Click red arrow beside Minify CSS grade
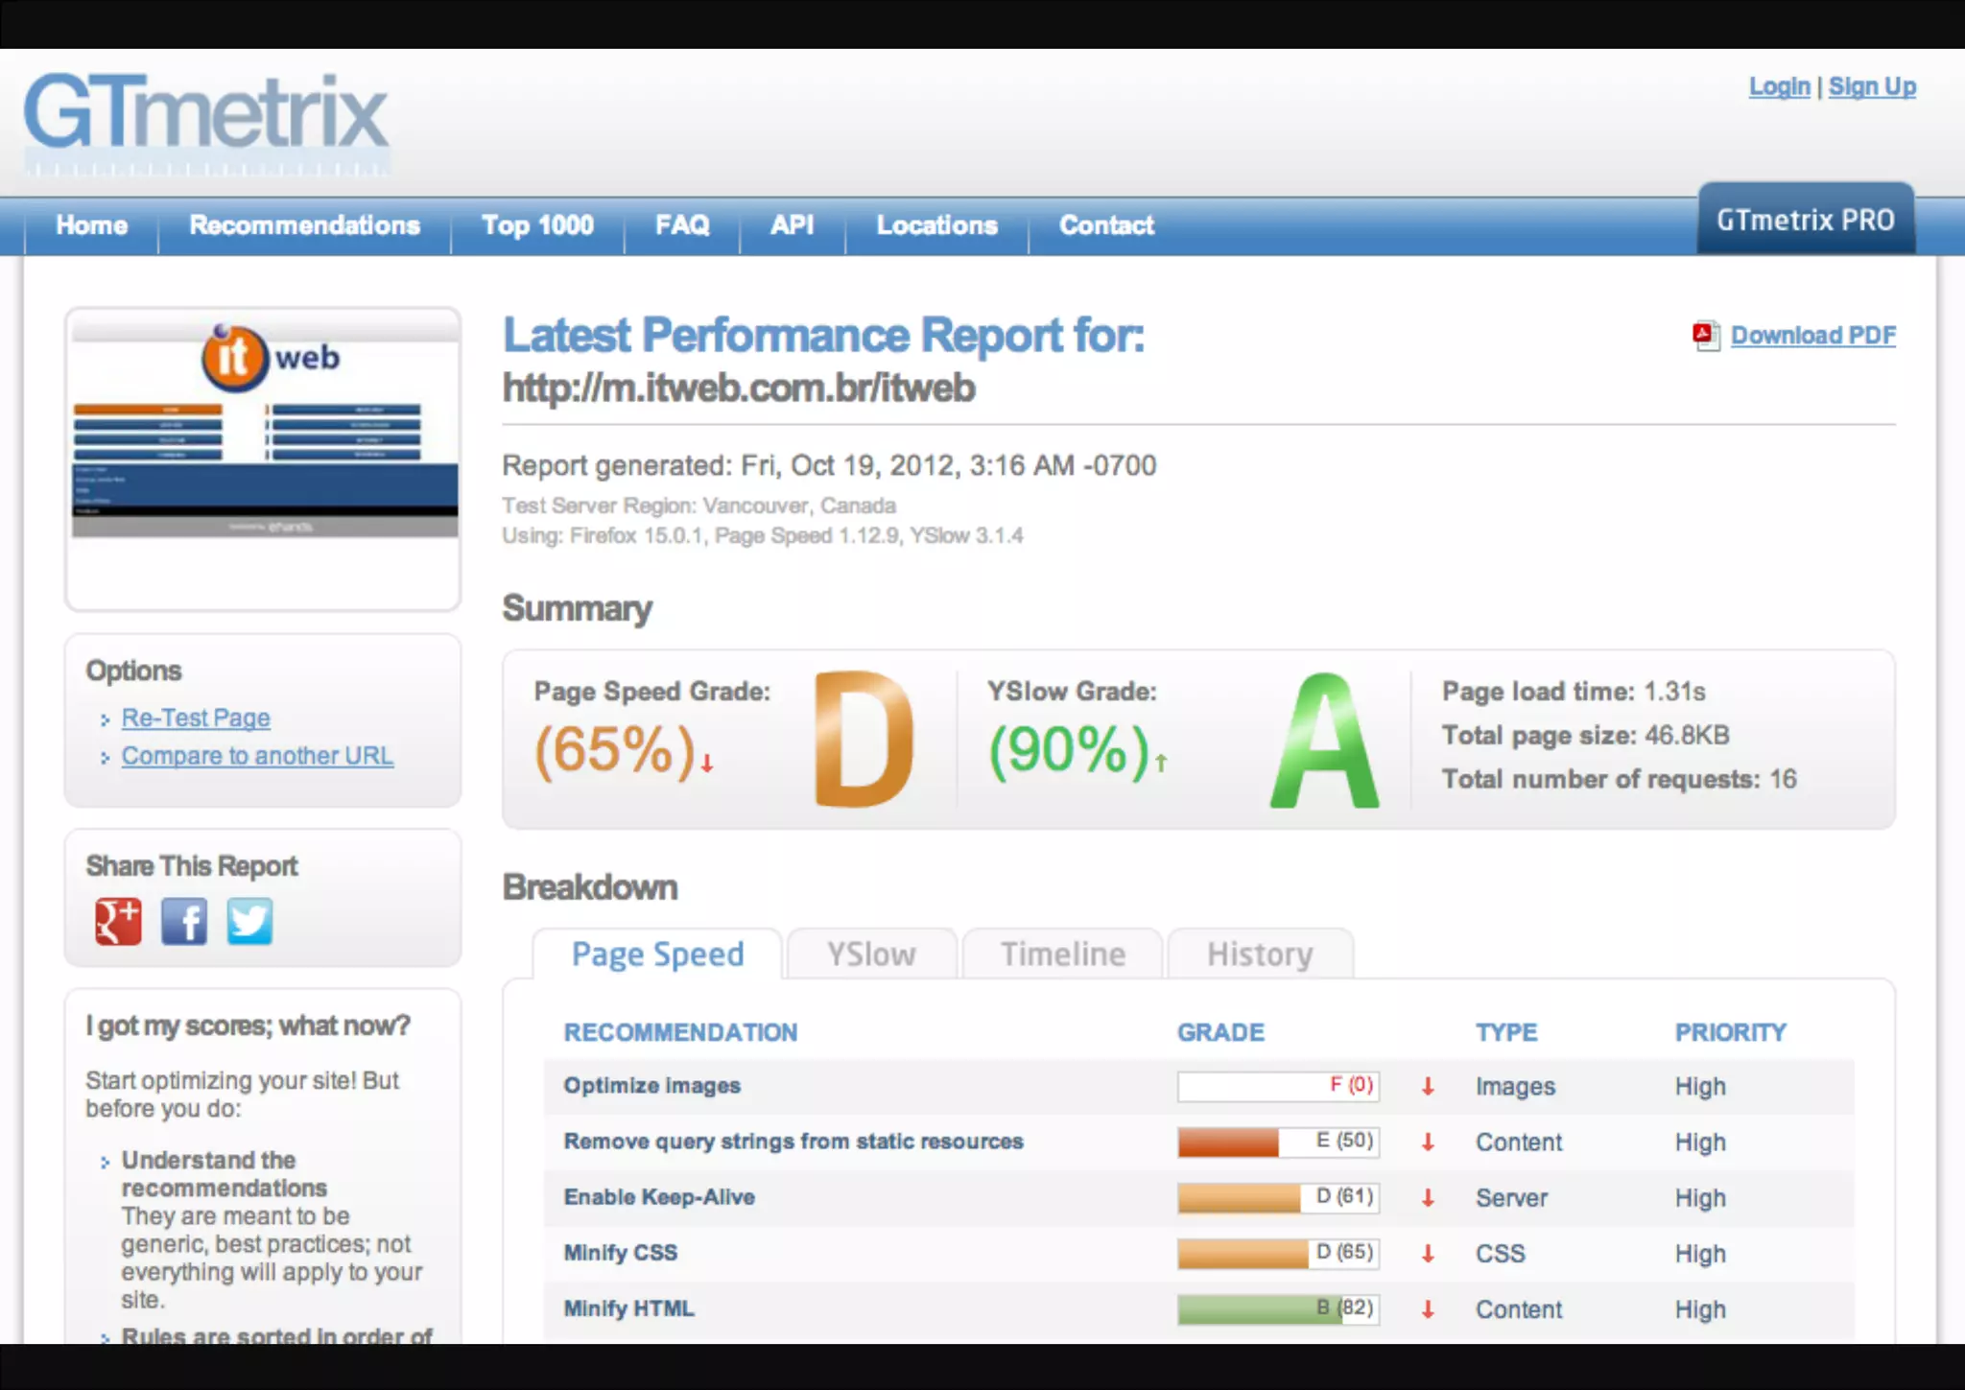 click(x=1428, y=1253)
